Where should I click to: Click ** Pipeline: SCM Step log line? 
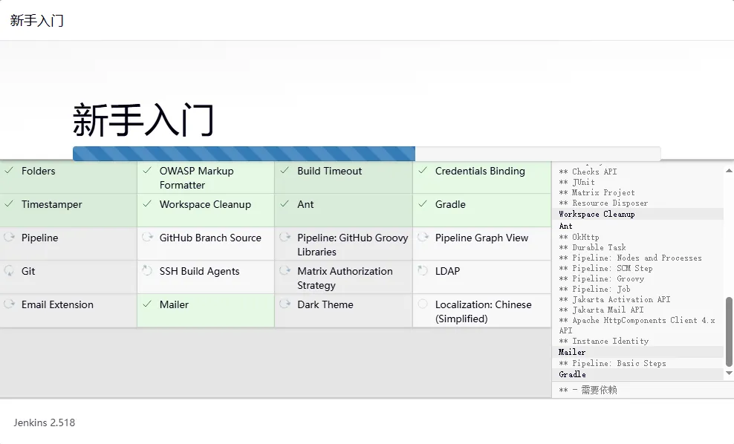[605, 268]
